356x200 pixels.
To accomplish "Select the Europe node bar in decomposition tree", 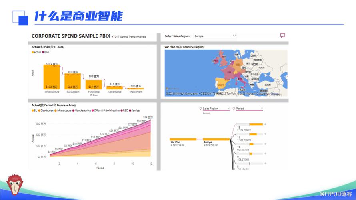I will pyautogui.click(x=216, y=139).
